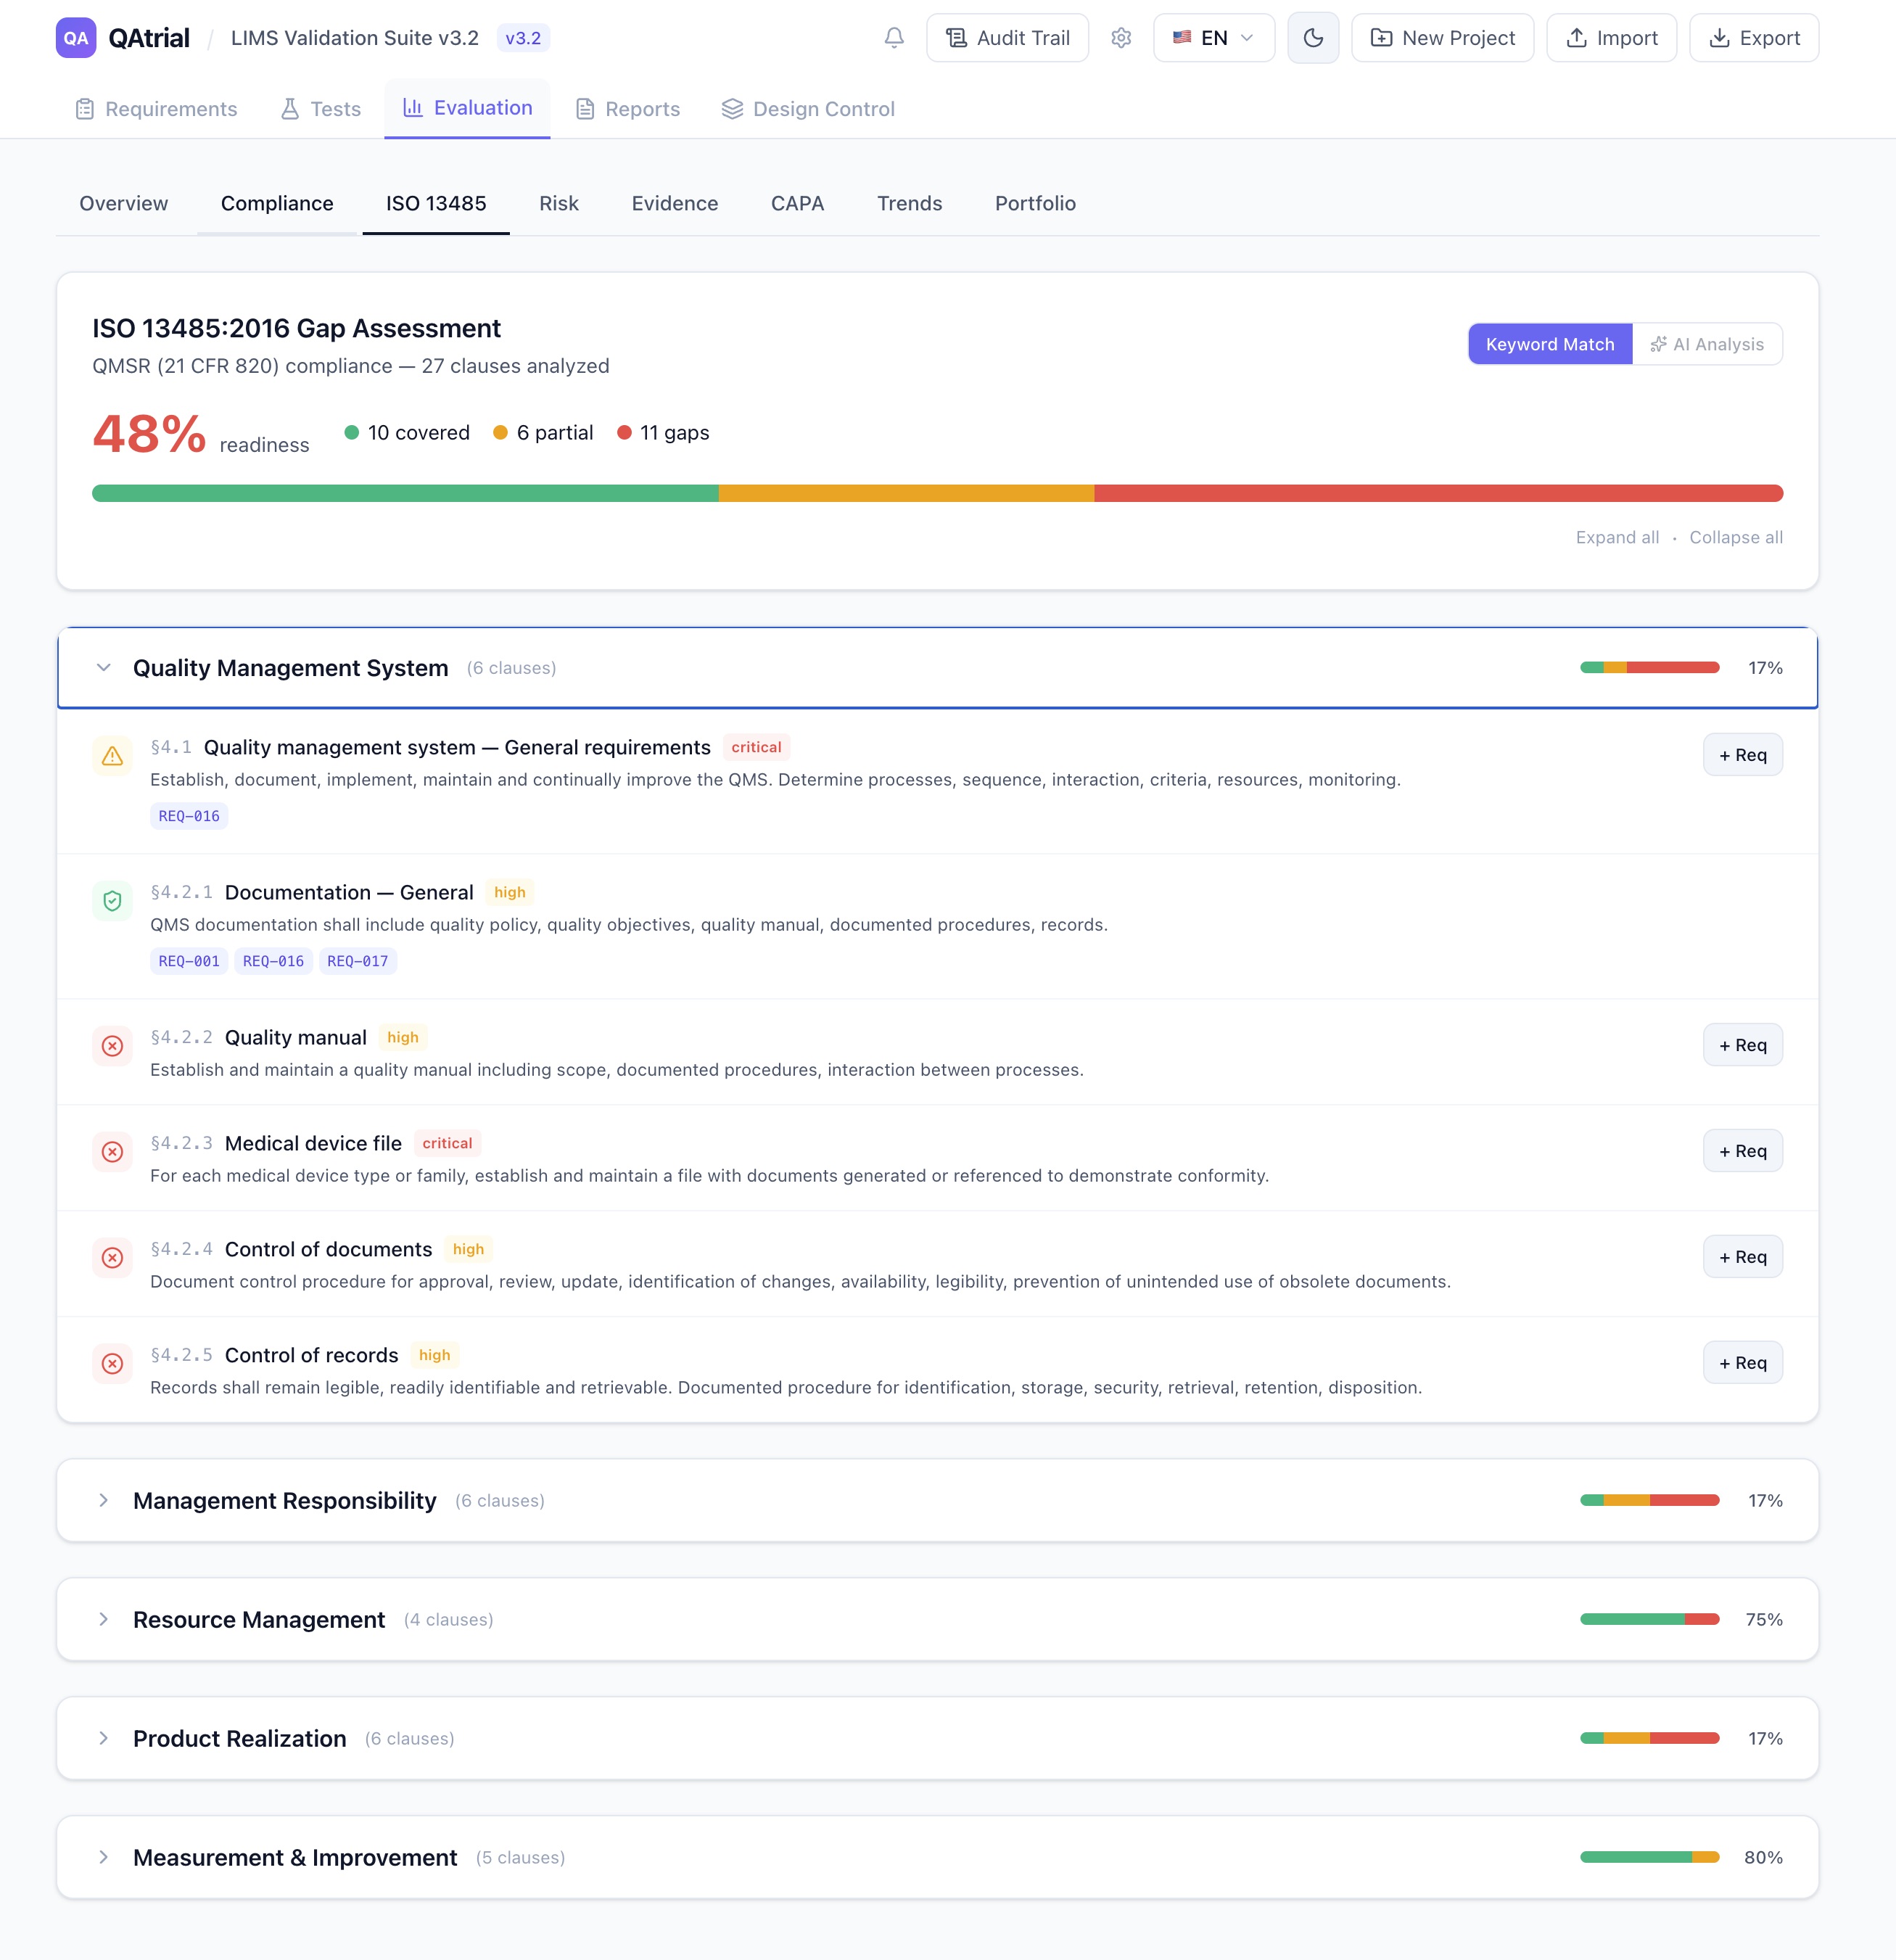Click the notification bell icon
The image size is (1896, 1960).
894,38
